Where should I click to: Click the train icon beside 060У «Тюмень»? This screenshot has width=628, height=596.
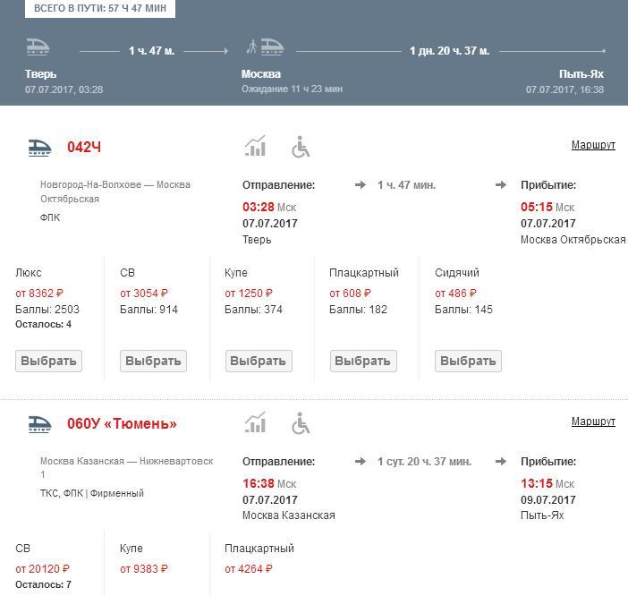tap(40, 424)
